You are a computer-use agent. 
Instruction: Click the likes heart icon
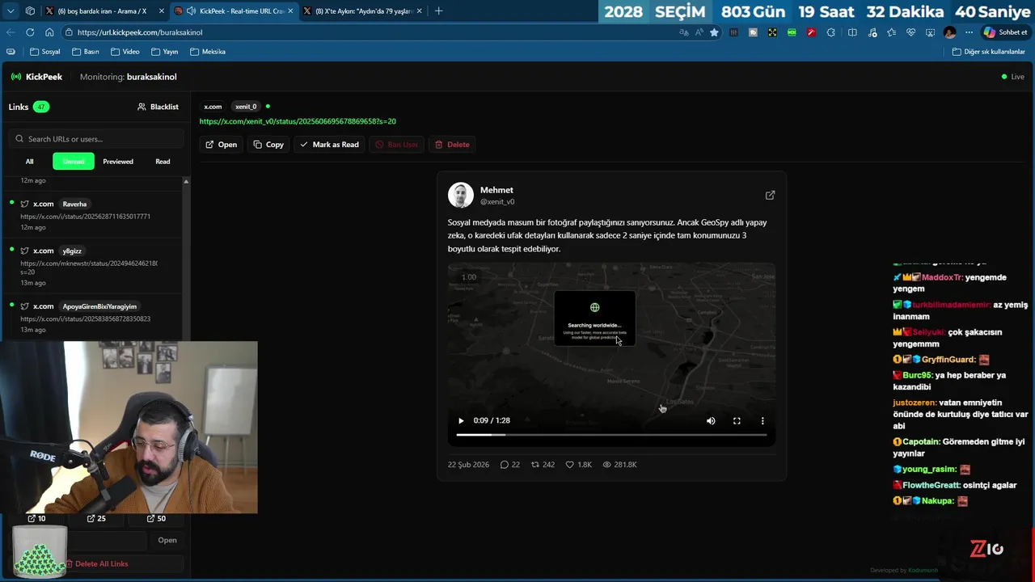coord(569,465)
